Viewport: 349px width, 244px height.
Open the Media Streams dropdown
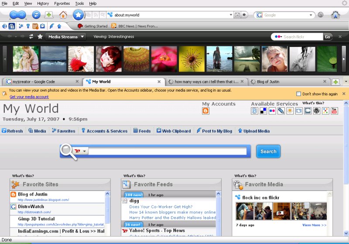pyautogui.click(x=66, y=37)
